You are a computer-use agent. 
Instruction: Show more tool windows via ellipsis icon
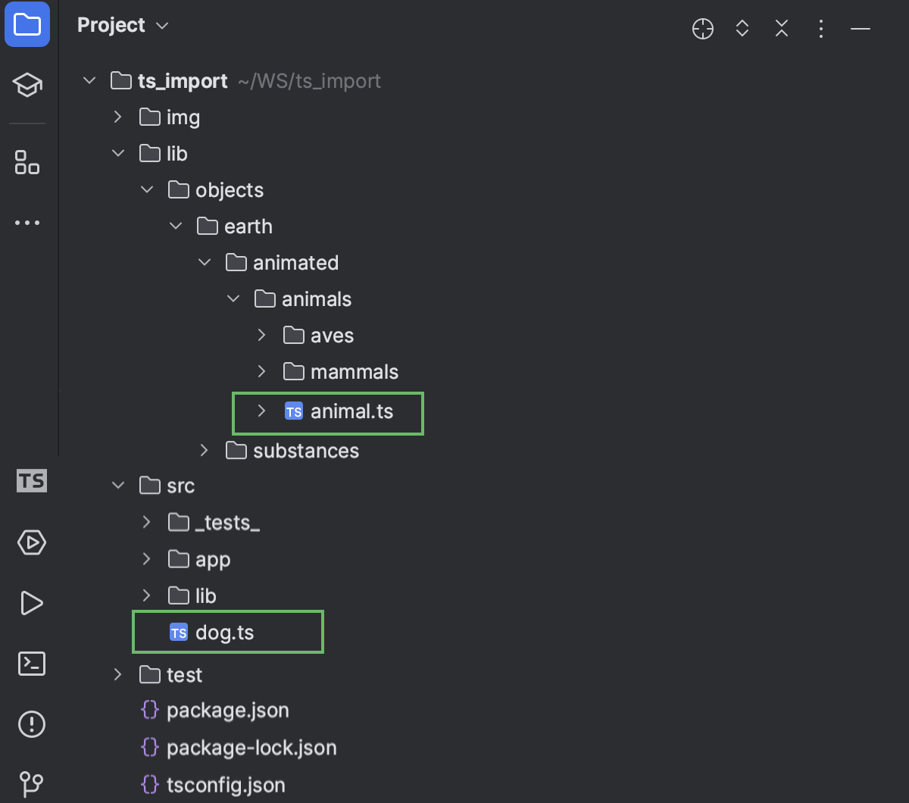(27, 222)
